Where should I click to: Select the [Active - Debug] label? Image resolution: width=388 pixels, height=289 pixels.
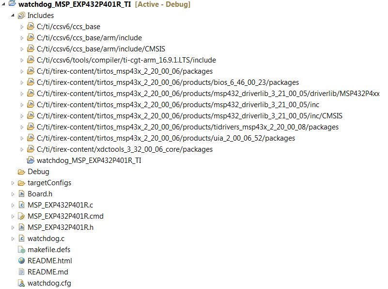(x=163, y=4)
